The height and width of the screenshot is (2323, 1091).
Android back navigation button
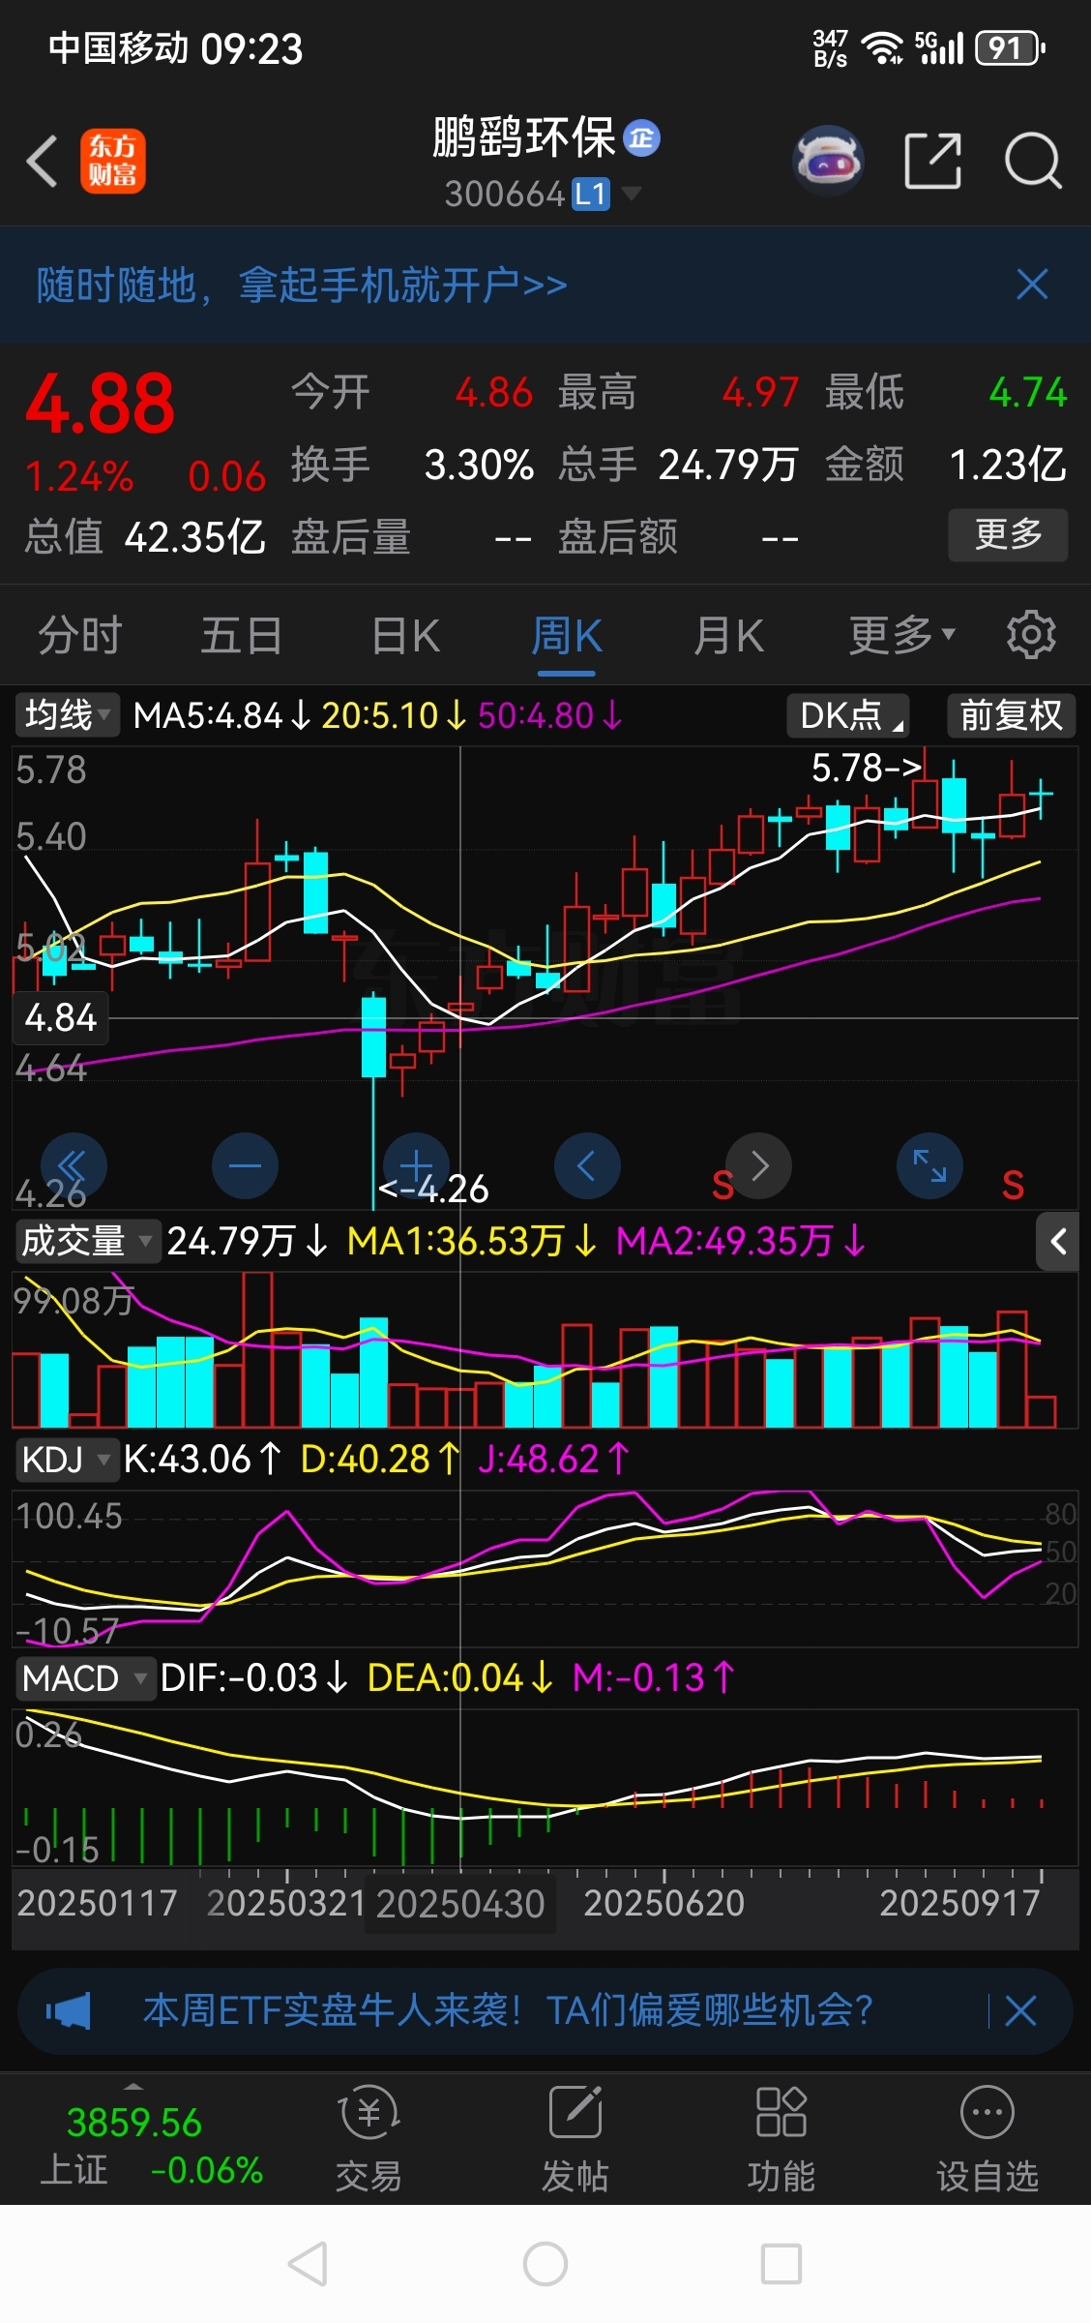[x=309, y=2264]
